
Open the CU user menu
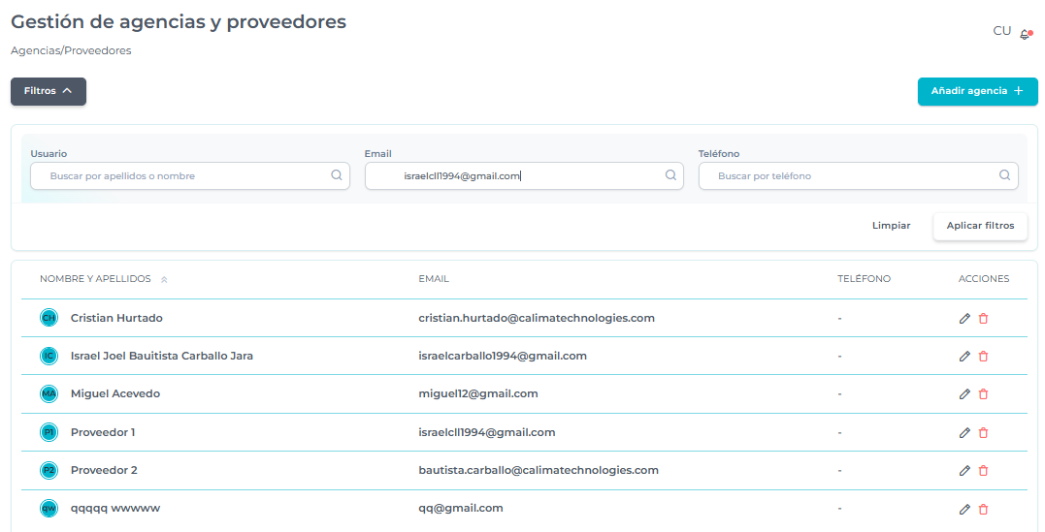(1001, 31)
